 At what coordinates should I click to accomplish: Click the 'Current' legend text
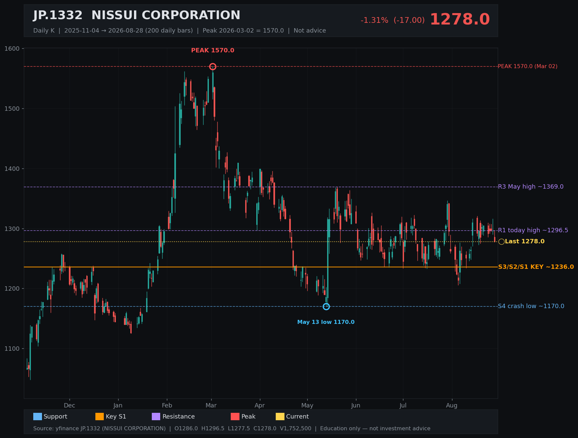pyautogui.click(x=298, y=417)
